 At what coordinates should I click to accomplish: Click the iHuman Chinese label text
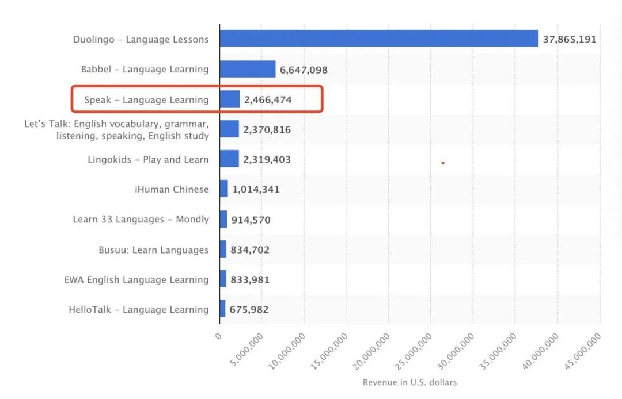tap(172, 189)
